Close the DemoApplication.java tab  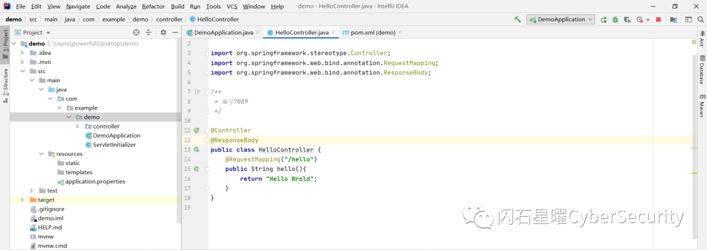[257, 33]
